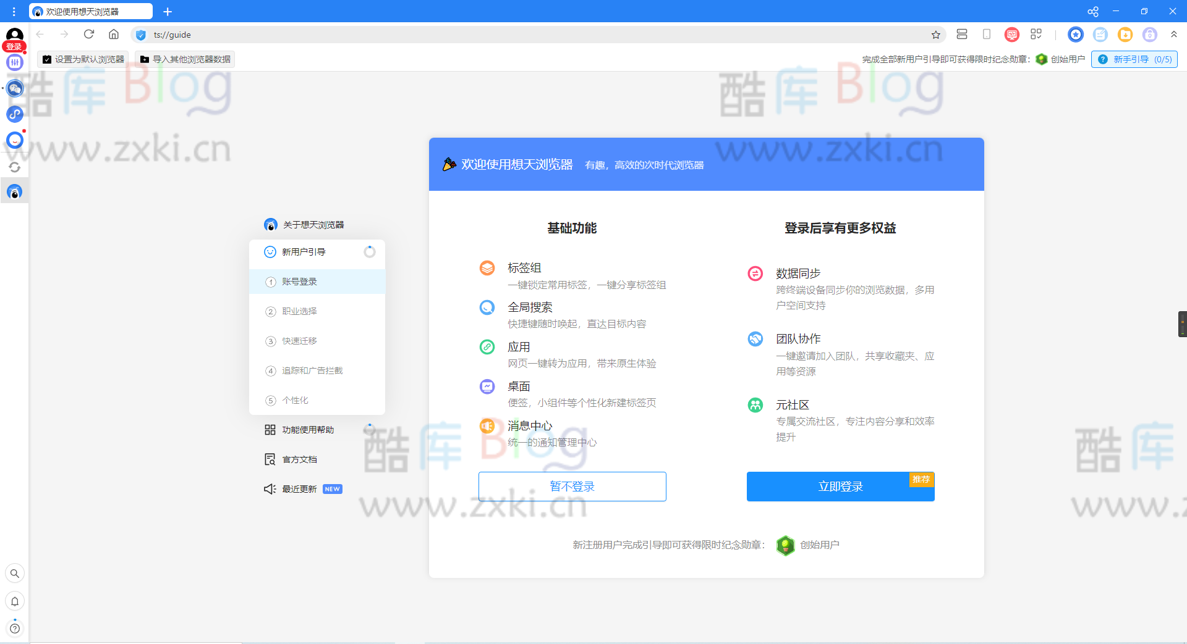Image resolution: width=1187 pixels, height=644 pixels.
Task: Open search from the bottom sidebar icon
Action: [x=14, y=573]
